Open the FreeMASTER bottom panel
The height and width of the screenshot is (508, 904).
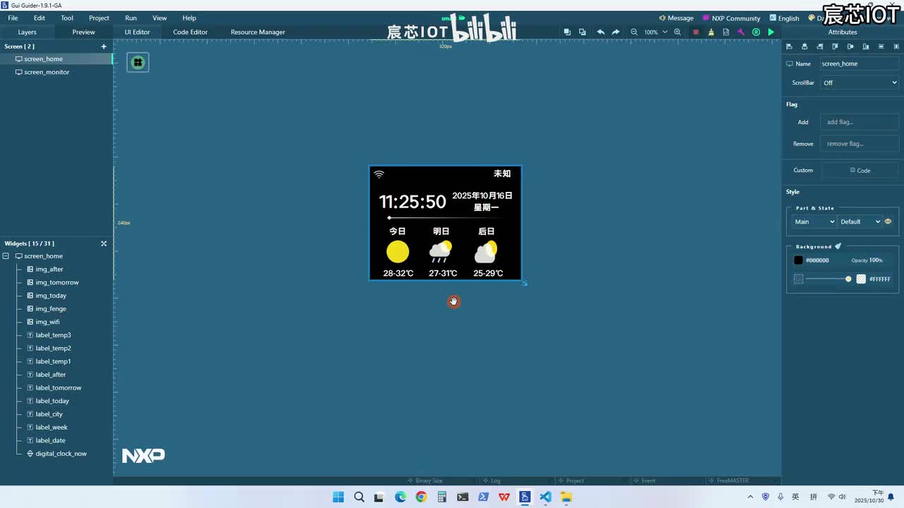[729, 480]
